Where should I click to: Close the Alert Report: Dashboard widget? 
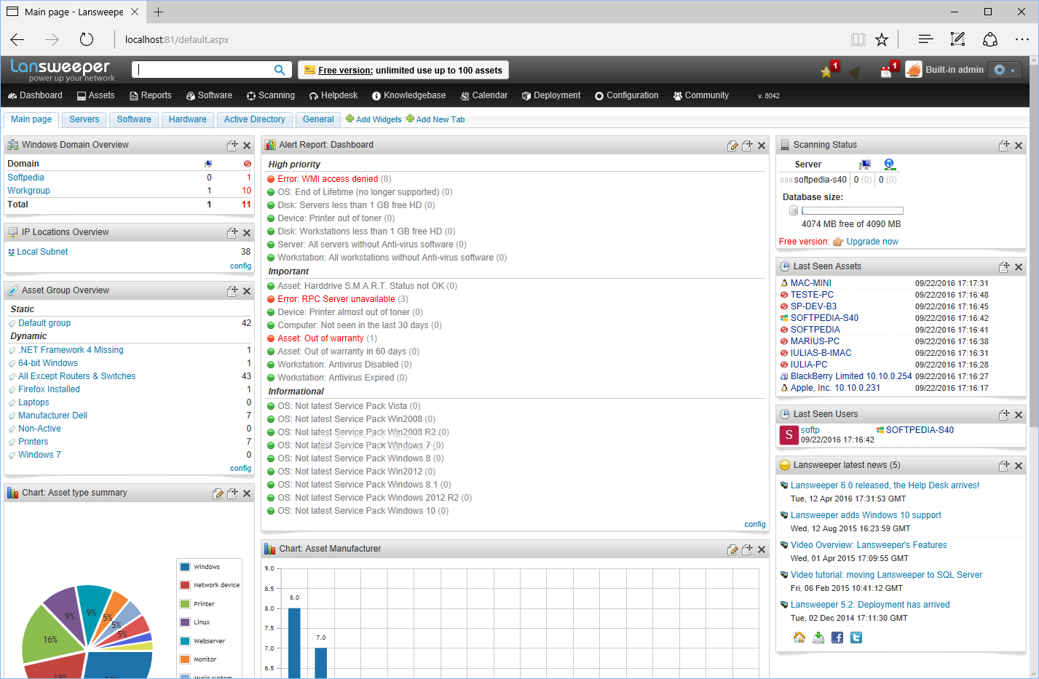click(762, 146)
